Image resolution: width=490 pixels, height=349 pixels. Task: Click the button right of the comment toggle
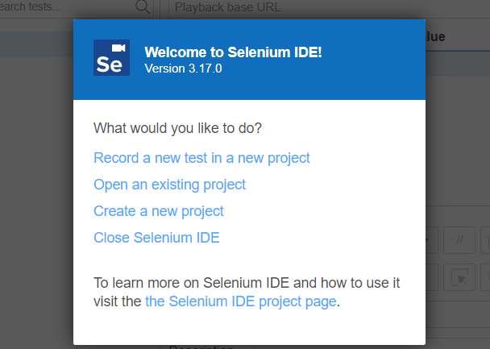[x=485, y=239]
